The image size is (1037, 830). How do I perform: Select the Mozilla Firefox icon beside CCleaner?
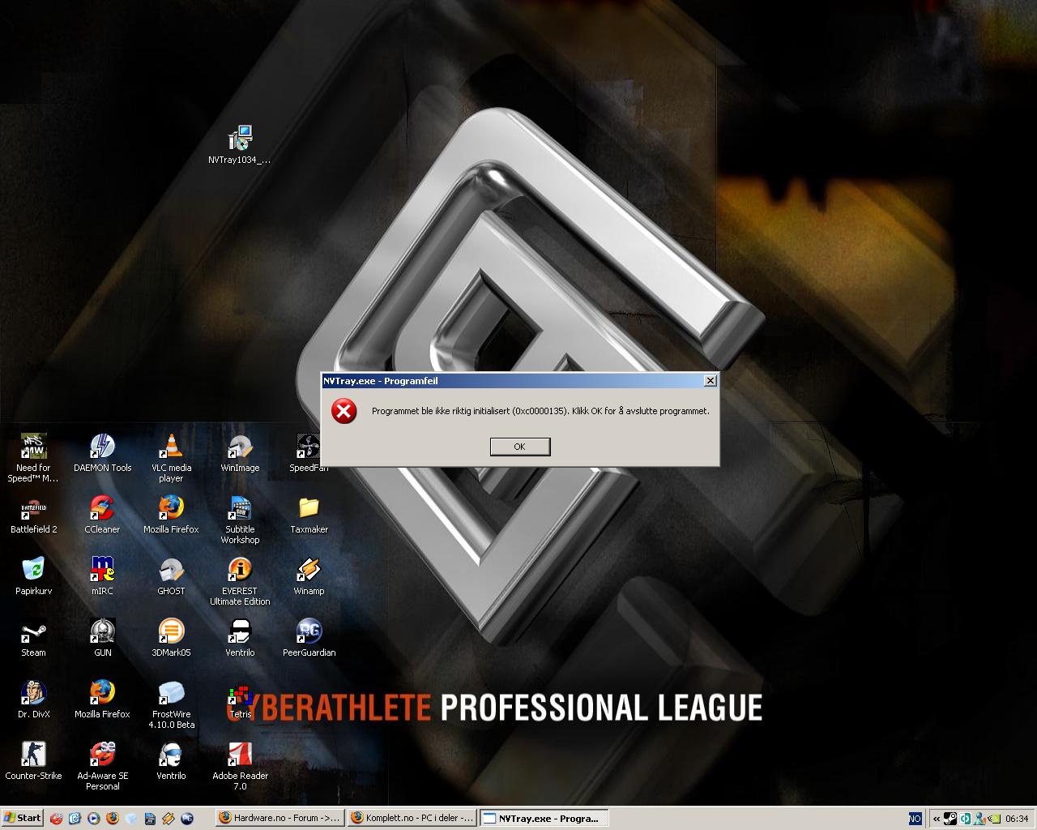(x=171, y=515)
